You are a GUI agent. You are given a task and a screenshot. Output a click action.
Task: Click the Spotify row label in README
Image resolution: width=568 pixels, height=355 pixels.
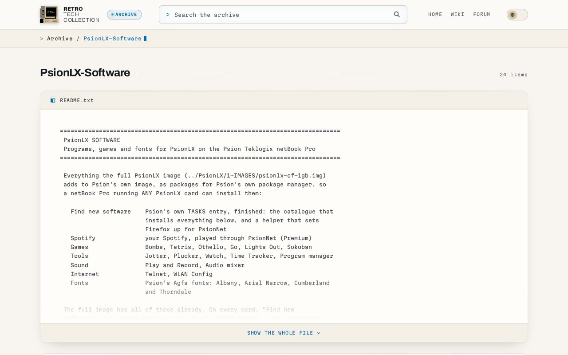[x=83, y=238]
